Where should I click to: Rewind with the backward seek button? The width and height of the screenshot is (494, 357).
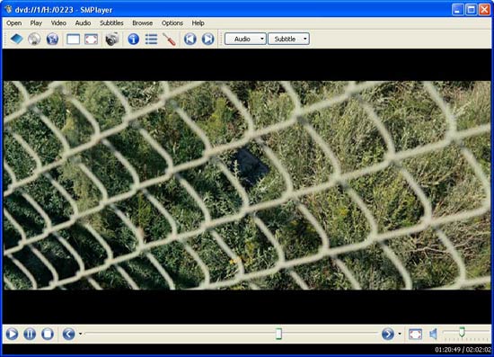pos(68,334)
